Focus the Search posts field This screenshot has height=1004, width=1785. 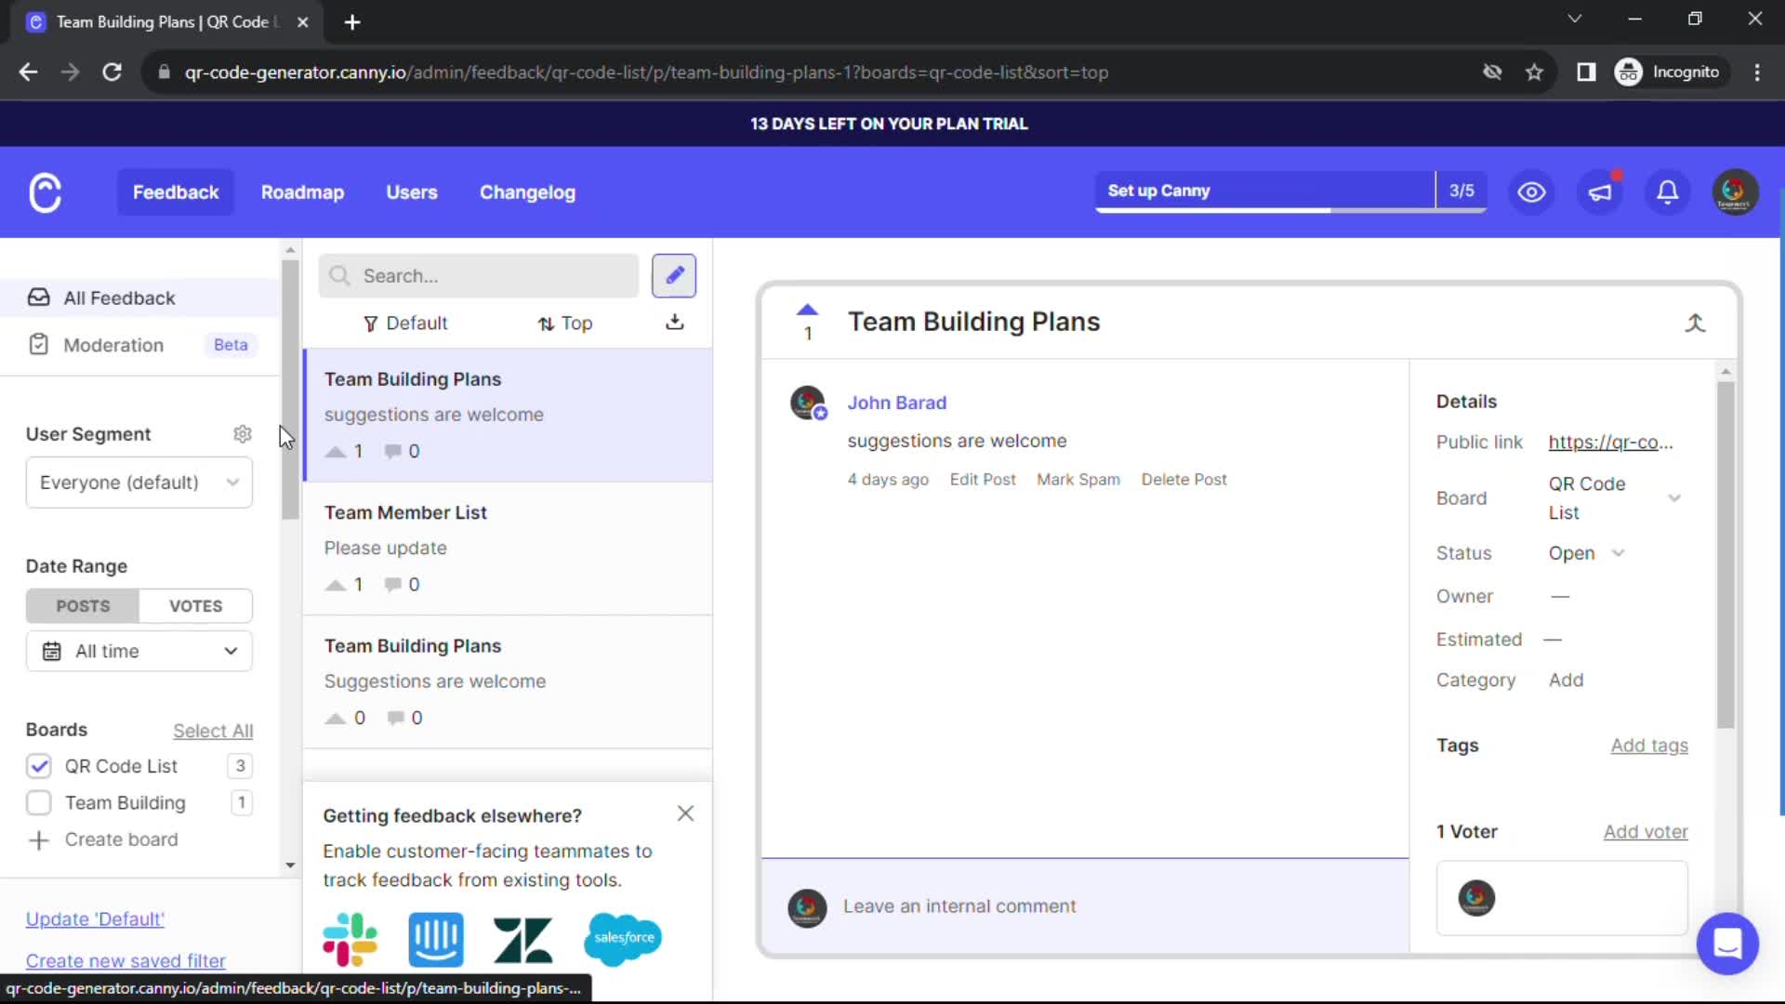(479, 276)
